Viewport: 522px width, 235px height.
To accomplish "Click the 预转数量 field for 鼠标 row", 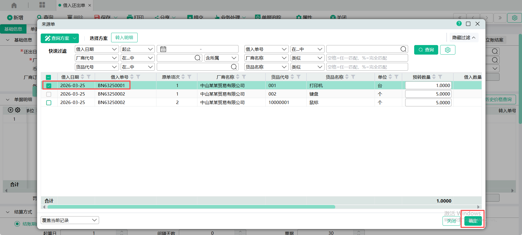I will (x=428, y=103).
